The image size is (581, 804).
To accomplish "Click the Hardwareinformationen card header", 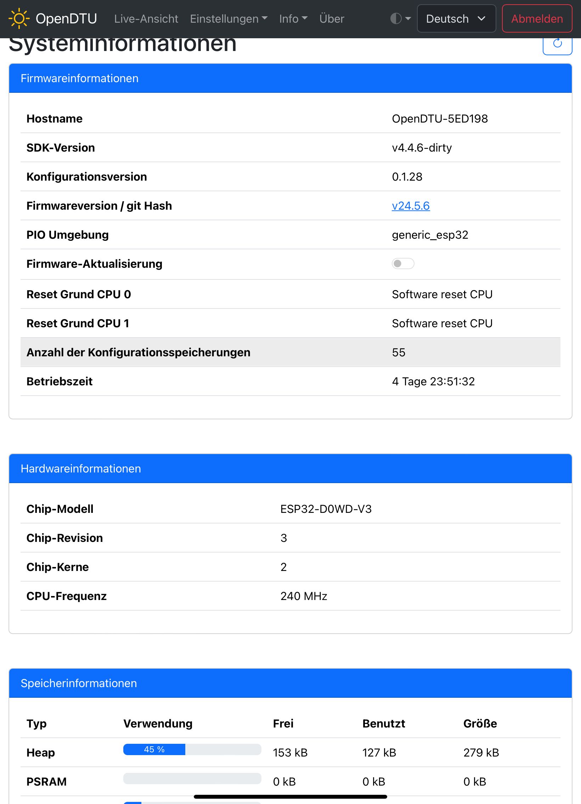I will coord(290,469).
